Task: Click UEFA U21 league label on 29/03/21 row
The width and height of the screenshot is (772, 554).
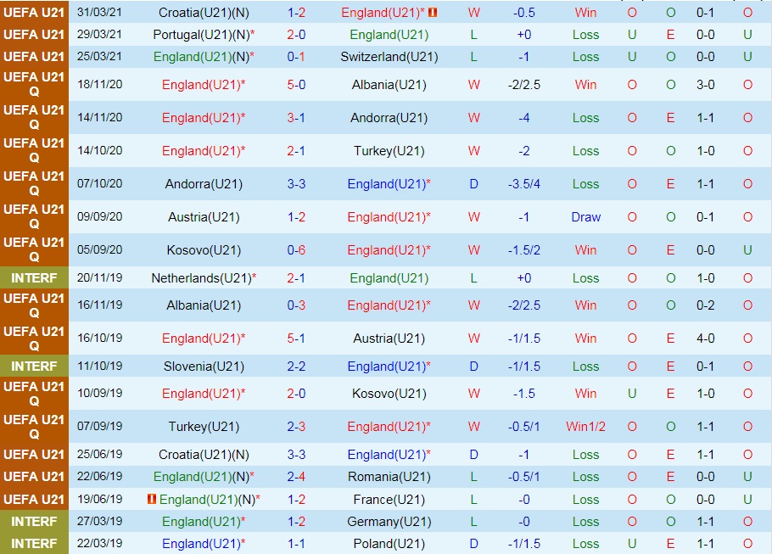Action: click(x=34, y=35)
